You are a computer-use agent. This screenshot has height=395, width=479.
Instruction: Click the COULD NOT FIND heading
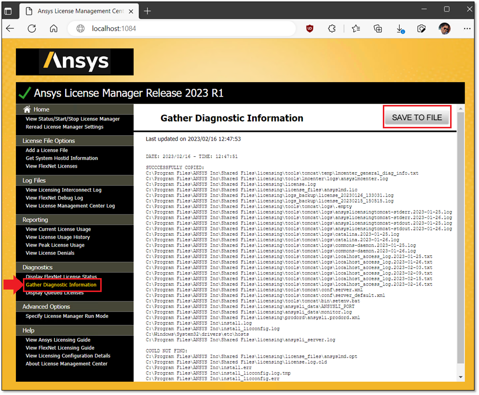(166, 351)
